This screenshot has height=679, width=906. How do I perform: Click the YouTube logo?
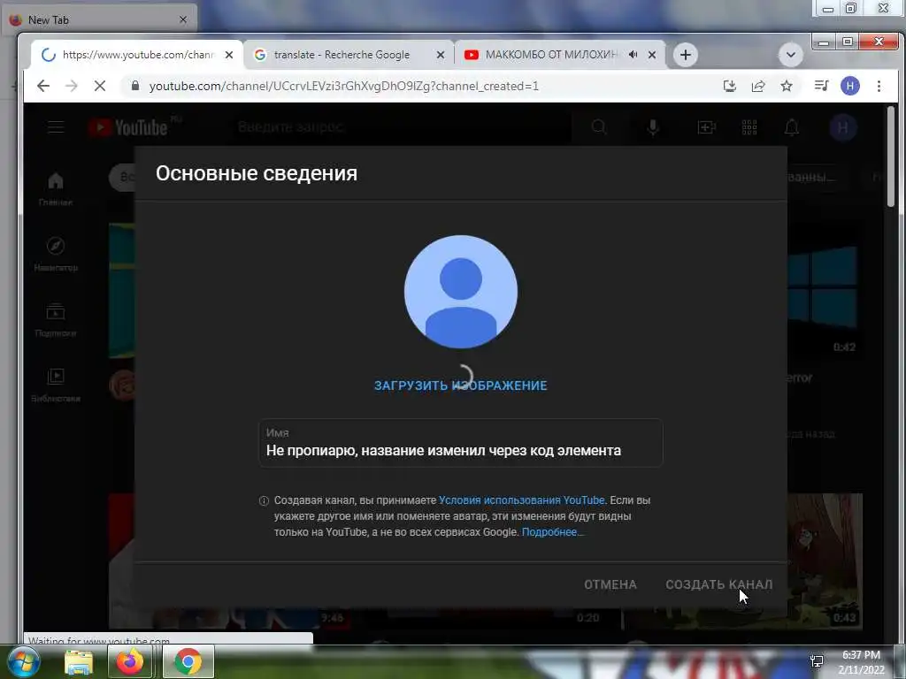point(128,127)
